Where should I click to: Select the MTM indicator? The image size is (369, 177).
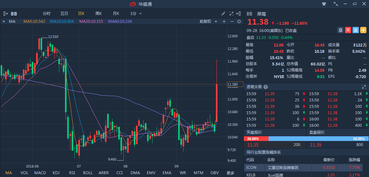pos(199,173)
